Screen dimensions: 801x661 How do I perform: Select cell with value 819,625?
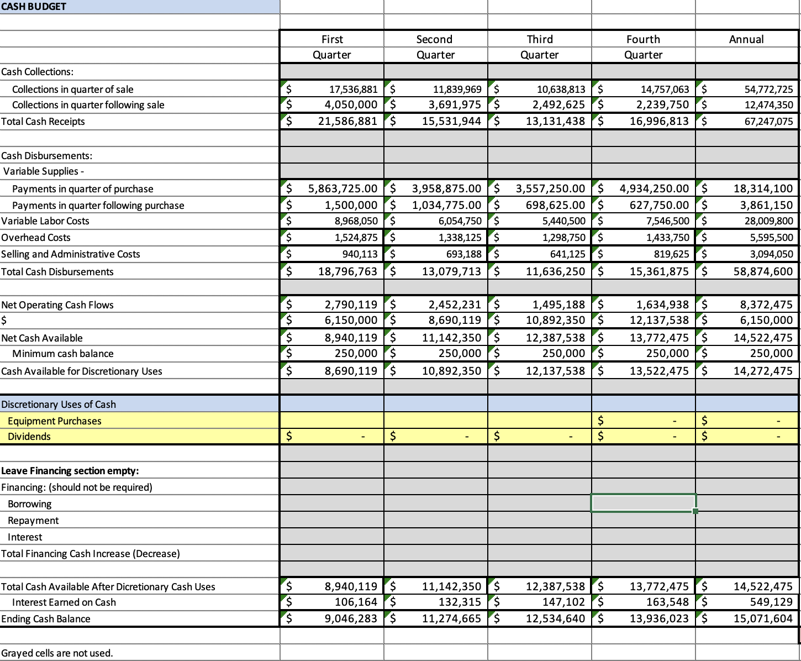[x=644, y=254]
